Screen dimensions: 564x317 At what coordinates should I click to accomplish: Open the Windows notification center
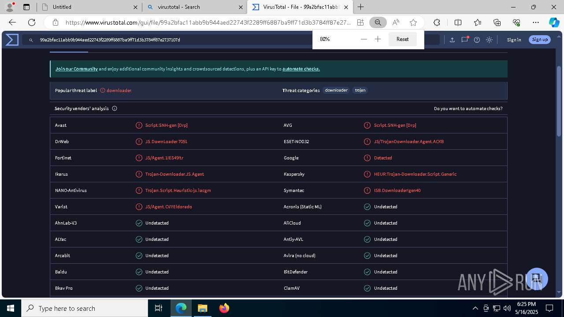point(549,308)
